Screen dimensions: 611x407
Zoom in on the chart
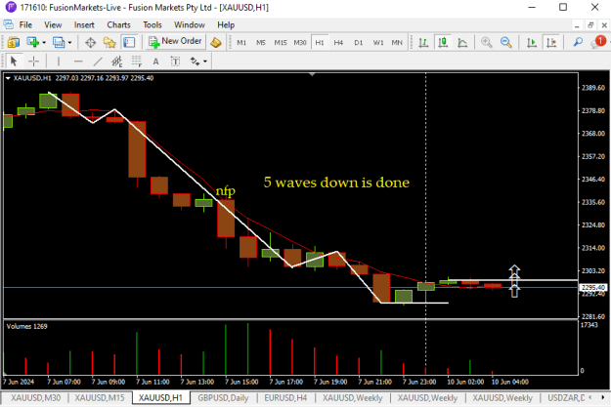point(486,42)
